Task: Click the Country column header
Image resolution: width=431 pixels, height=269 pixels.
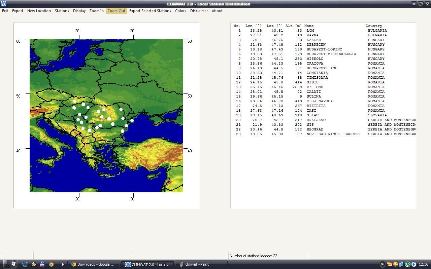Action: pyautogui.click(x=374, y=26)
